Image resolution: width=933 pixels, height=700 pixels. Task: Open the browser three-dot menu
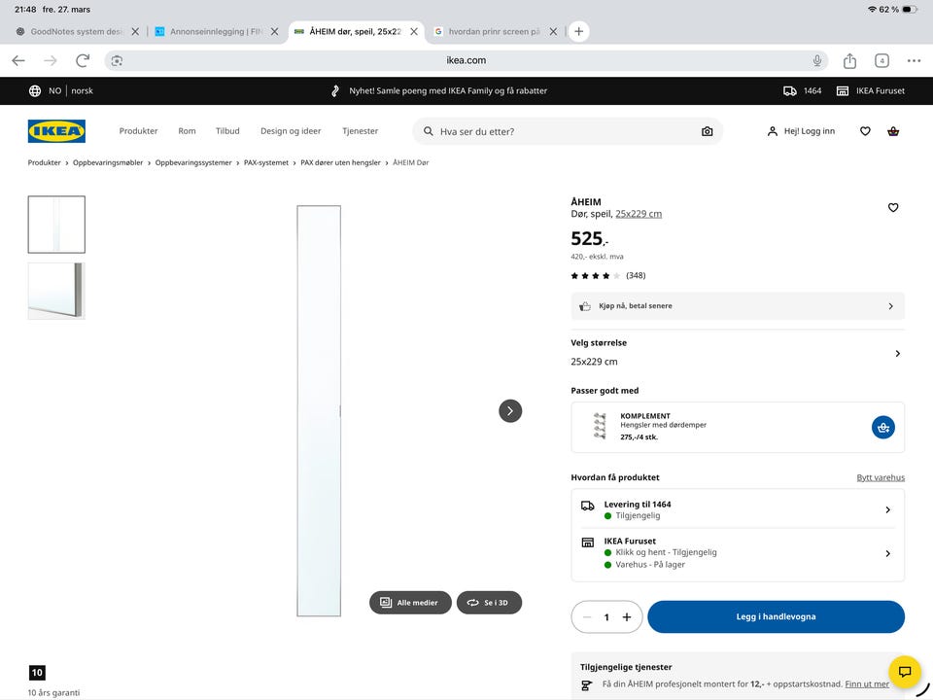[914, 60]
